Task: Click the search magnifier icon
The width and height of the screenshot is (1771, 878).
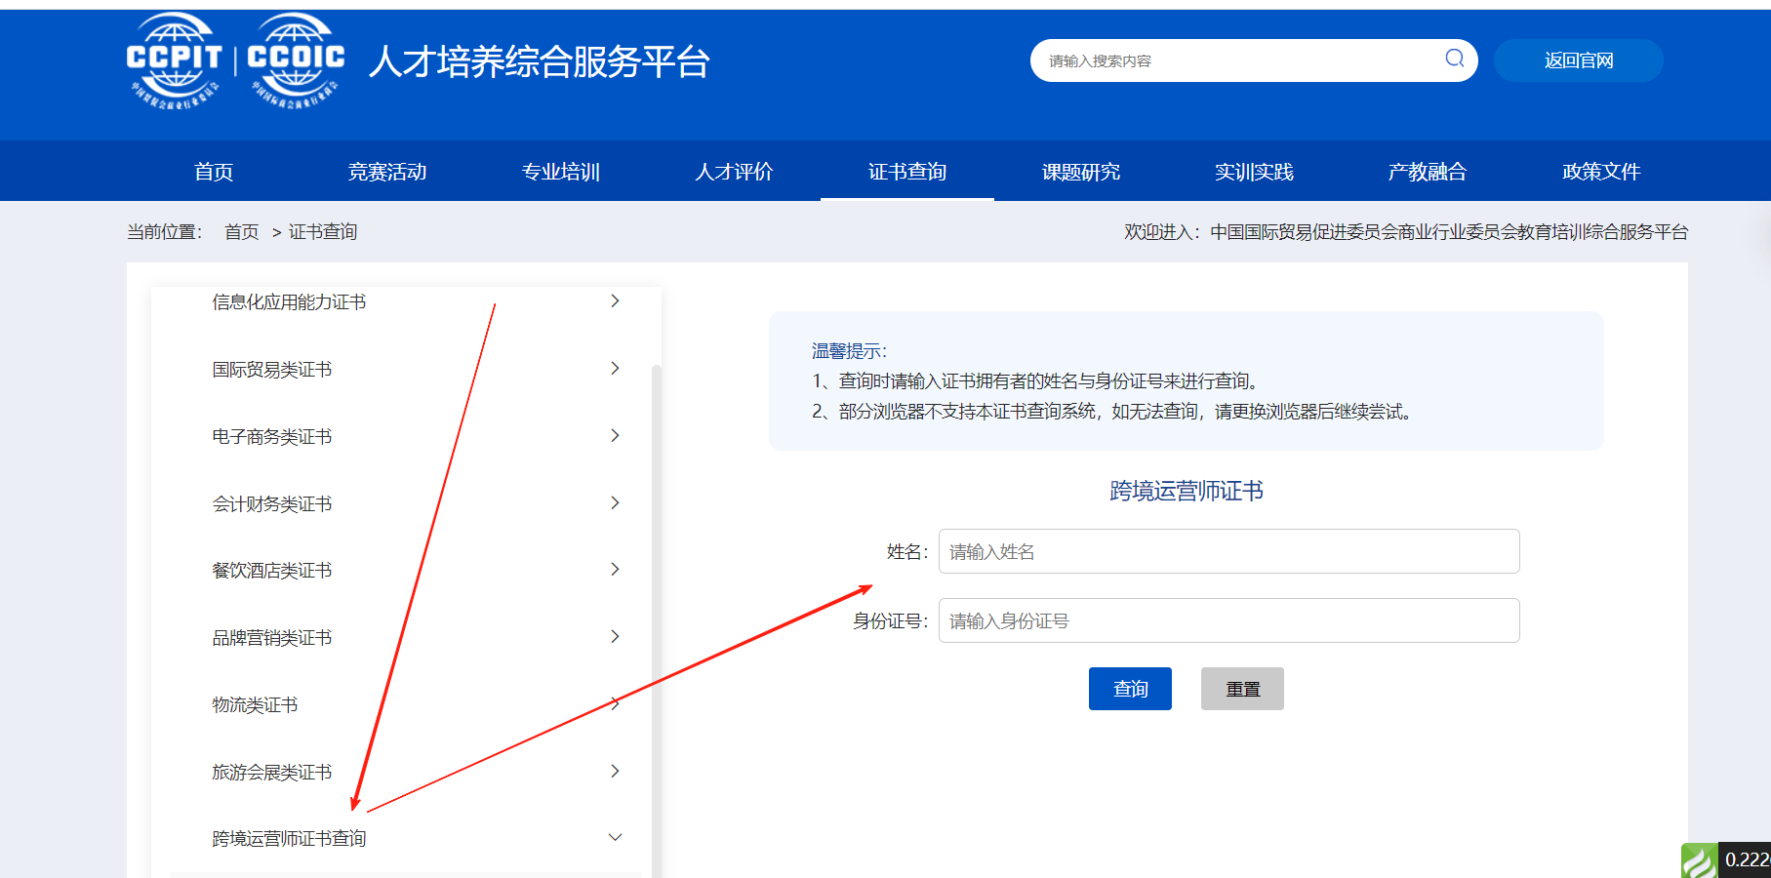Action: (1454, 59)
